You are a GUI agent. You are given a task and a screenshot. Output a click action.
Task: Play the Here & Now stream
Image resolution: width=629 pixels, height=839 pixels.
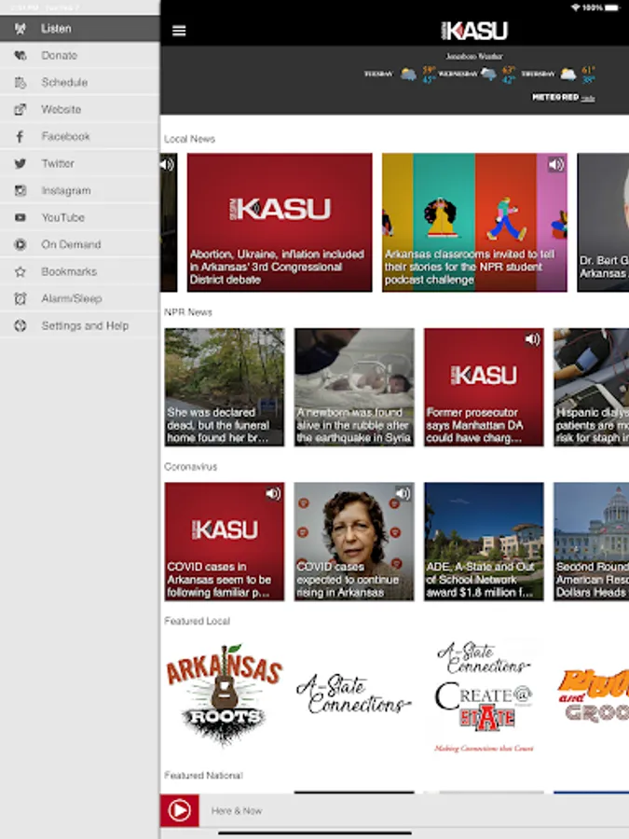pyautogui.click(x=180, y=811)
